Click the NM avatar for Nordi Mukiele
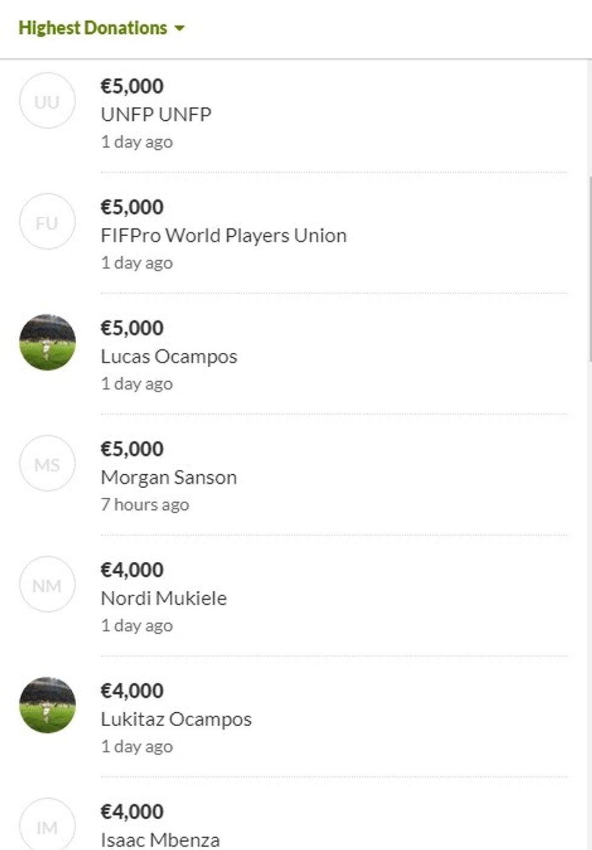 pyautogui.click(x=47, y=584)
